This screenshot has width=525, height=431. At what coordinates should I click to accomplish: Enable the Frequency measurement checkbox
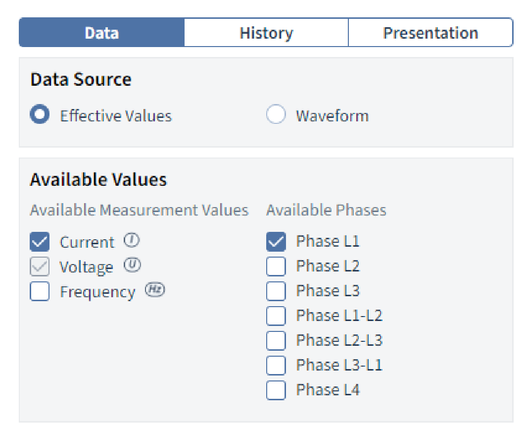[x=40, y=292]
